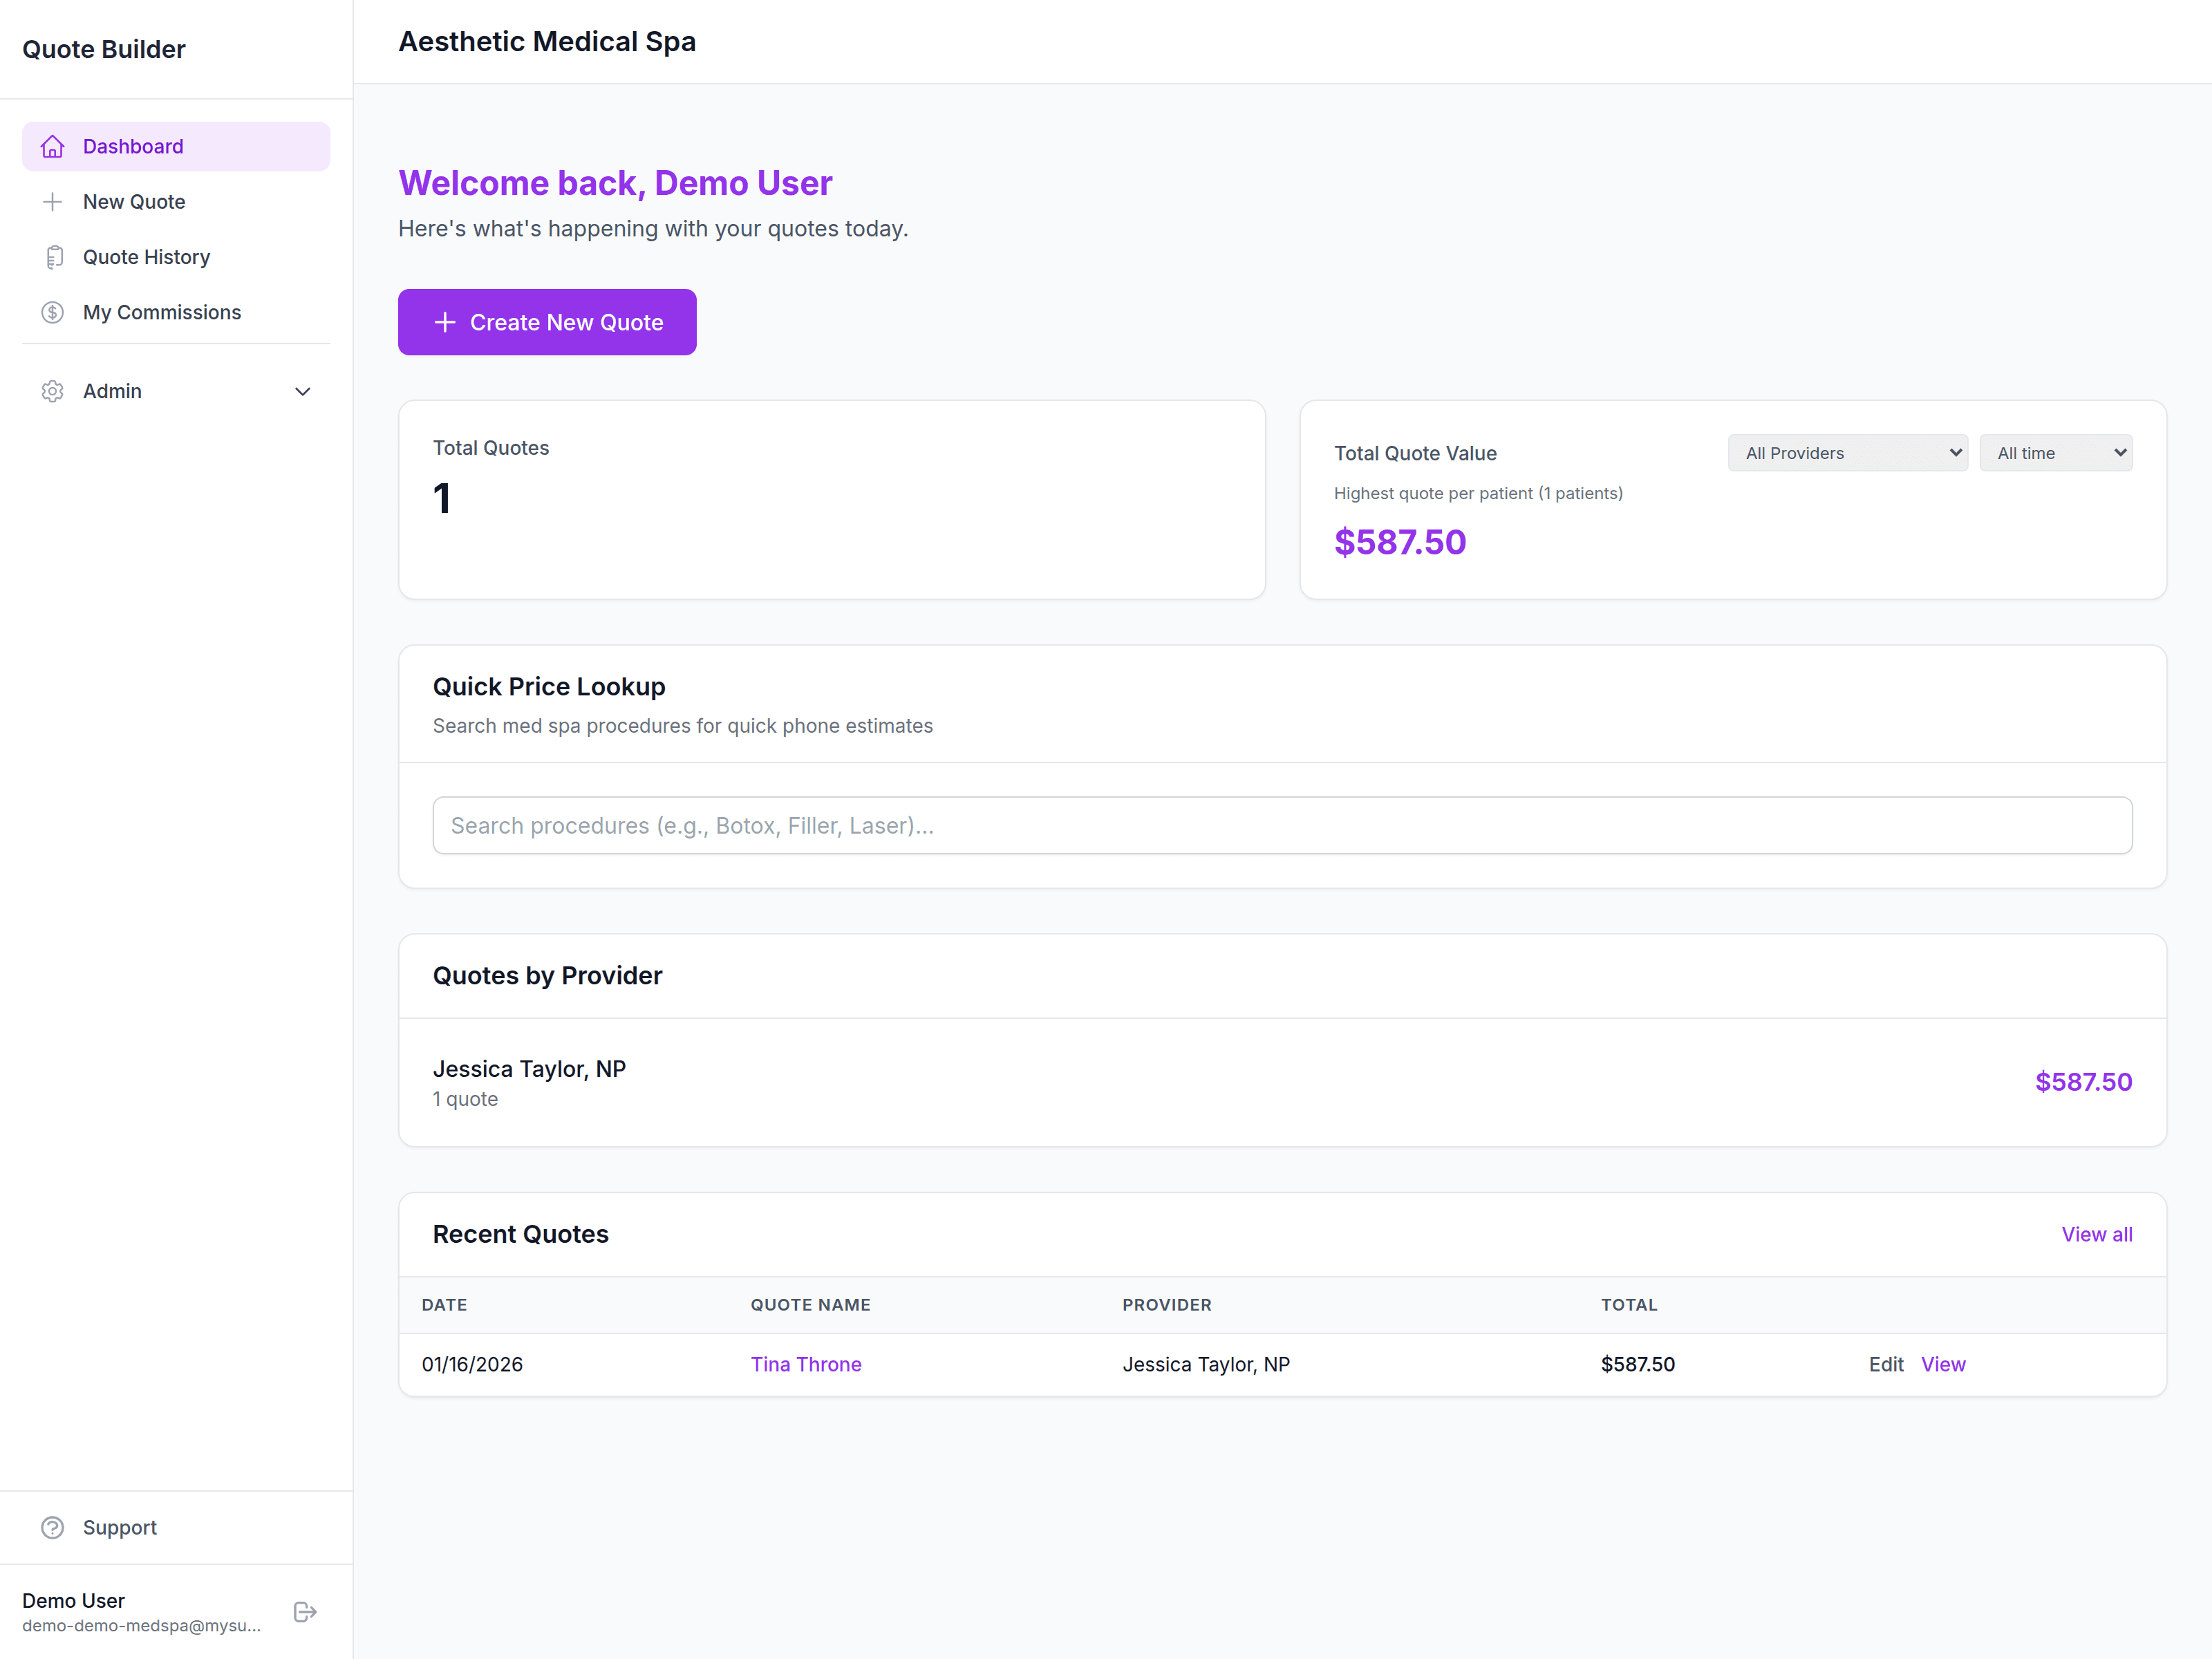Click the Total Quotes count 1
This screenshot has width=2212, height=1659.
coord(441,498)
